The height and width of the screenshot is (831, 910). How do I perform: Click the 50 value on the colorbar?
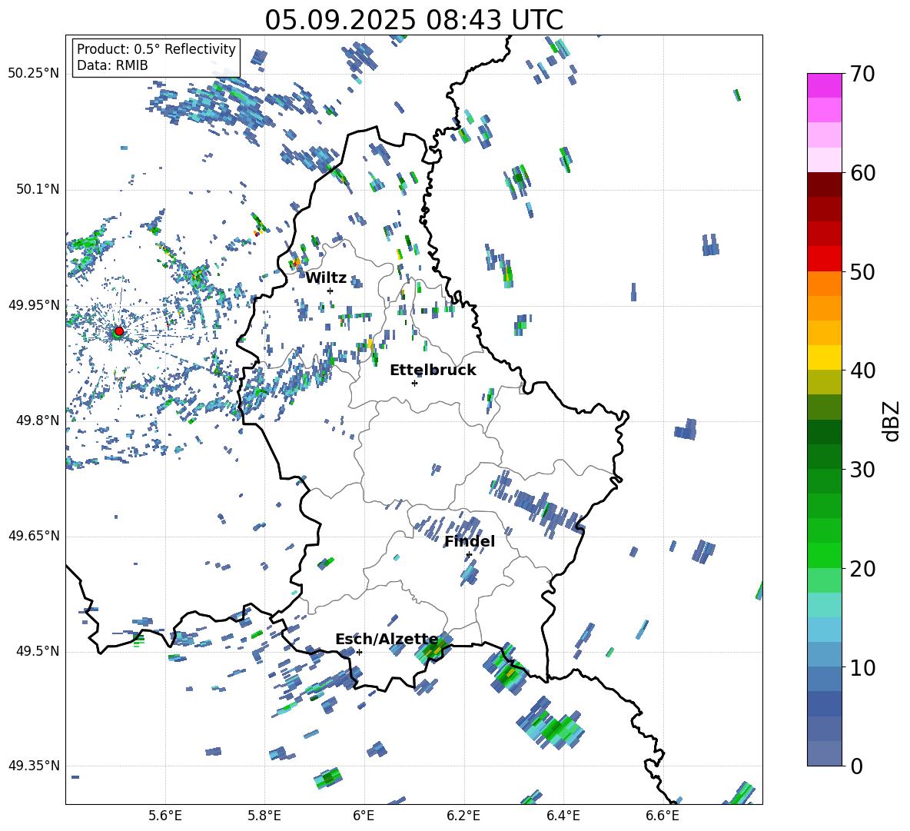[x=862, y=272]
